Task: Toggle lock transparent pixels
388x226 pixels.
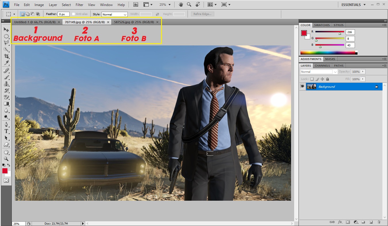Action: 312,79
